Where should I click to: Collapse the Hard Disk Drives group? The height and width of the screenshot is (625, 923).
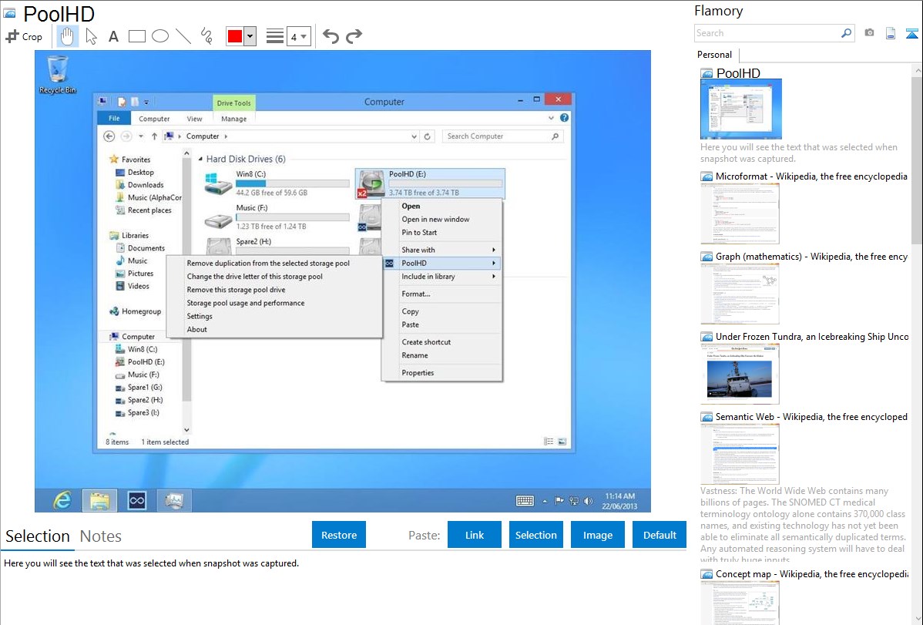pyautogui.click(x=201, y=159)
